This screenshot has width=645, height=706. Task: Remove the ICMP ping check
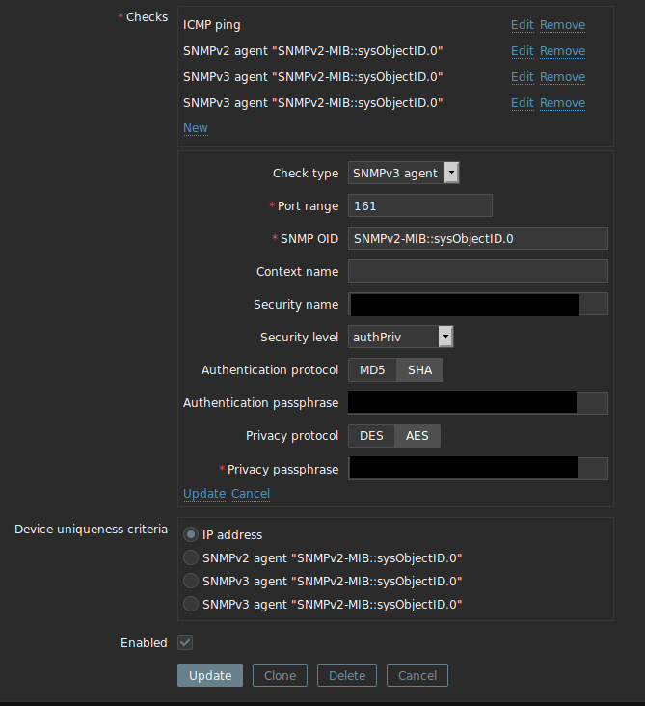562,25
